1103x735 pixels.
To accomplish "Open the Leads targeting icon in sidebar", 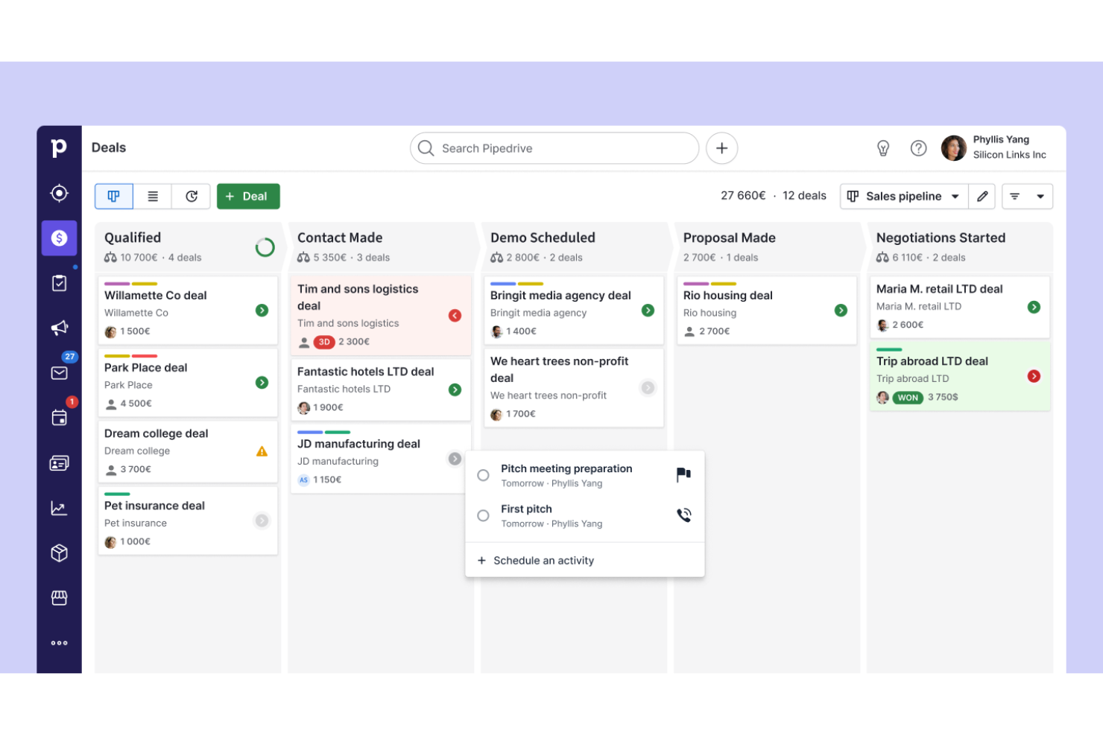I will pos(59,192).
